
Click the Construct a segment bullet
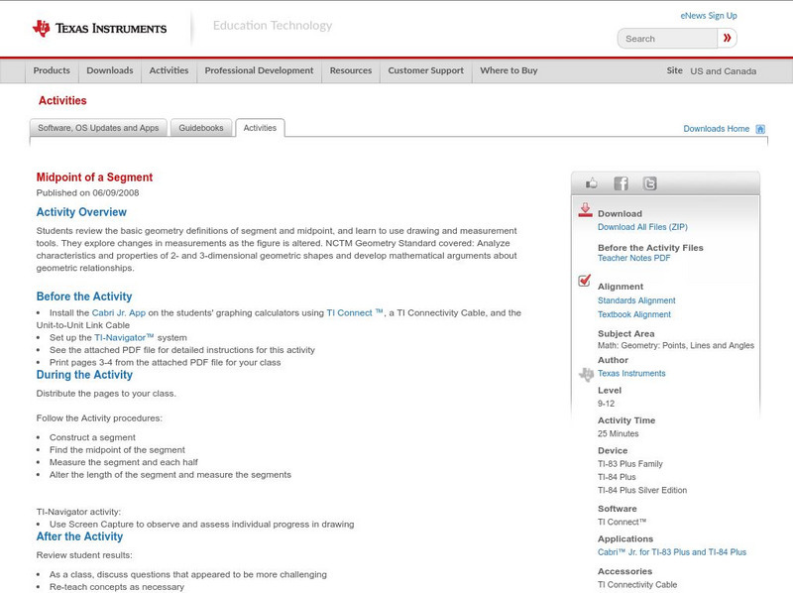pyautogui.click(x=92, y=437)
